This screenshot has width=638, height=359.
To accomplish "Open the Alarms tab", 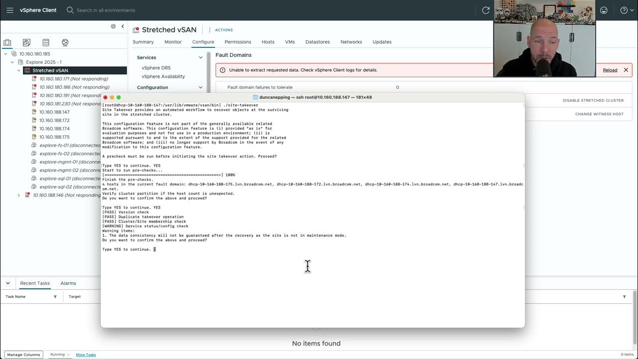I will [68, 283].
